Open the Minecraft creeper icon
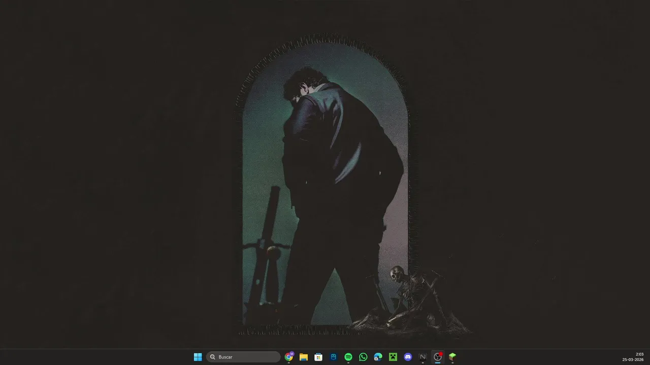The width and height of the screenshot is (650, 365). [393, 357]
